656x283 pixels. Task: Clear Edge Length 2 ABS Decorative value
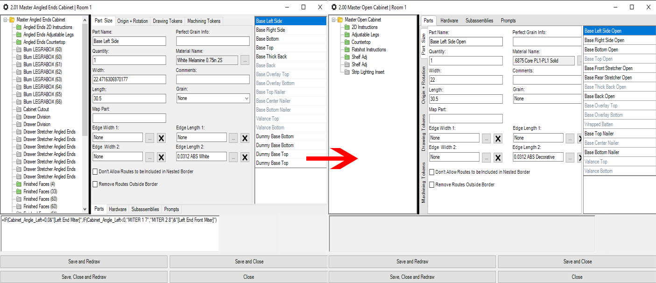582,157
